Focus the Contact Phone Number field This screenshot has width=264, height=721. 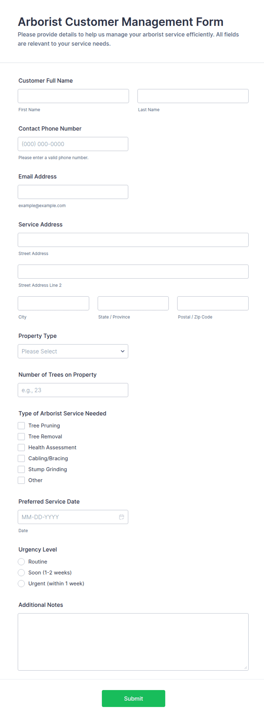(73, 144)
